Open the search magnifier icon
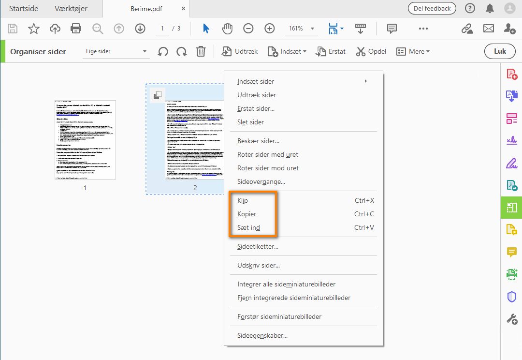Screen dimensions: 522x360 pos(98,29)
